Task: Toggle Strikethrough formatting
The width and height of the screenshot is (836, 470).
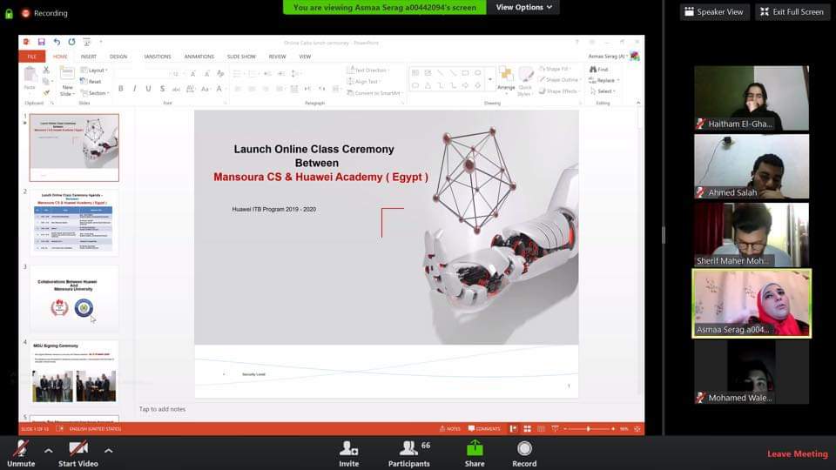Action: coord(176,89)
